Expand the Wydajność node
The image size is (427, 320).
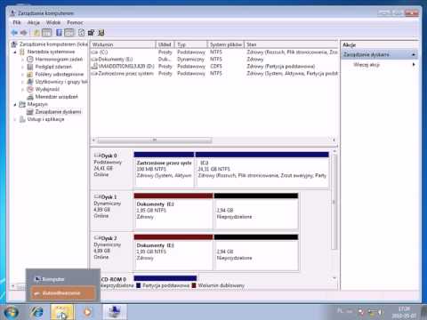coord(23,89)
